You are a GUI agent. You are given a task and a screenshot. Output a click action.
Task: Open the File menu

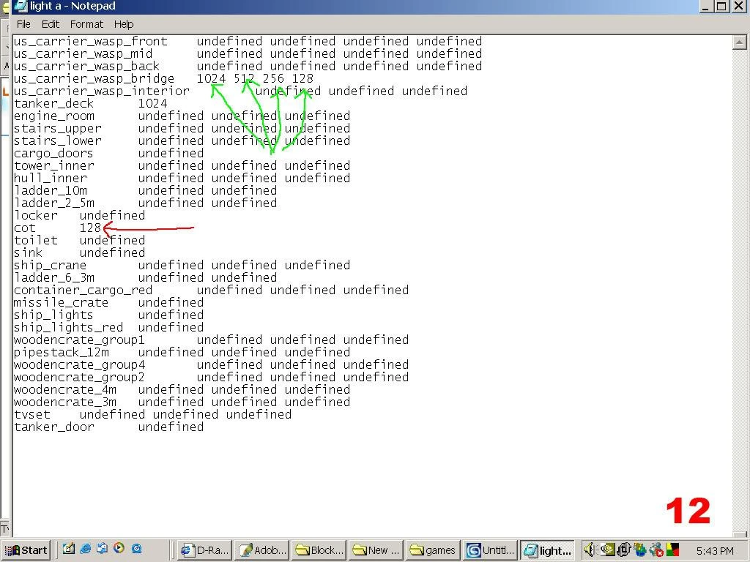23,24
